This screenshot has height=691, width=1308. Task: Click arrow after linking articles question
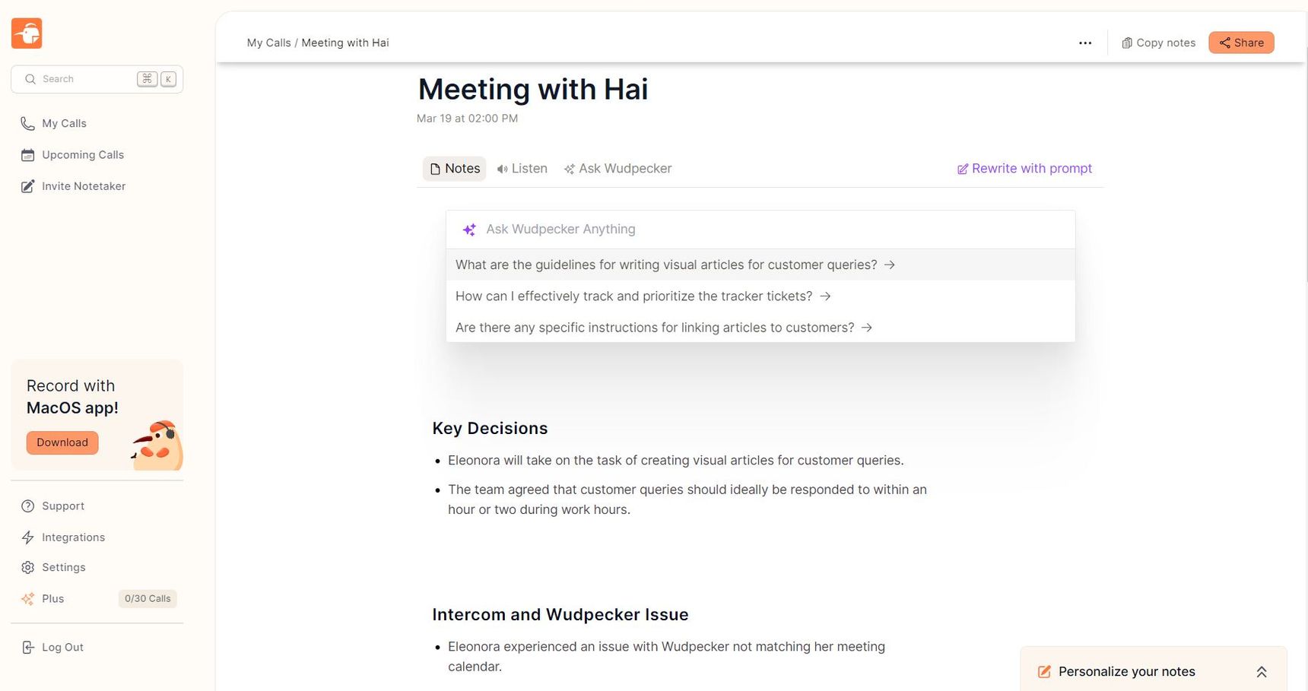[867, 328]
